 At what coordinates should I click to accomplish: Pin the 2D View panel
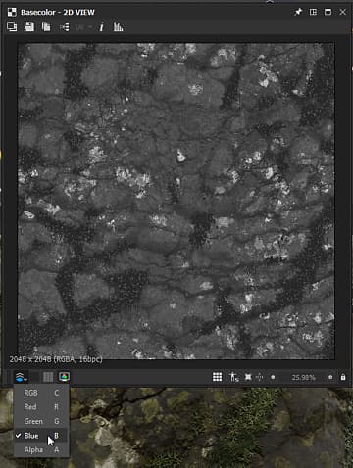point(298,12)
